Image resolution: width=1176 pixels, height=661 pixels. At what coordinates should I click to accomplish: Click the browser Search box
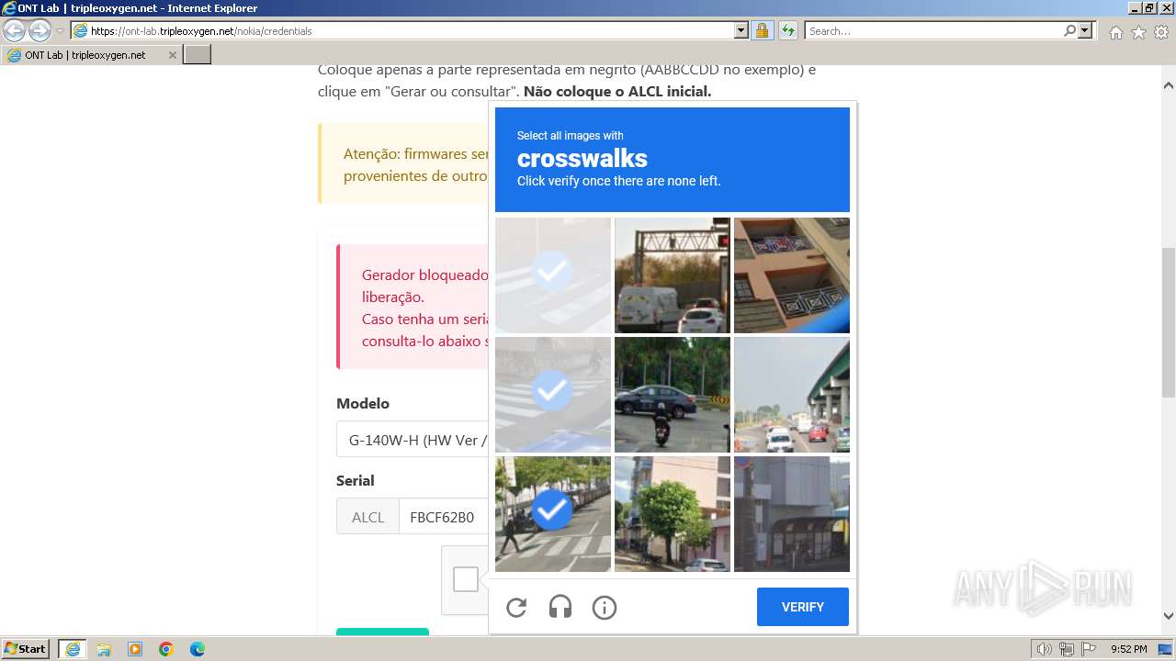tap(933, 30)
